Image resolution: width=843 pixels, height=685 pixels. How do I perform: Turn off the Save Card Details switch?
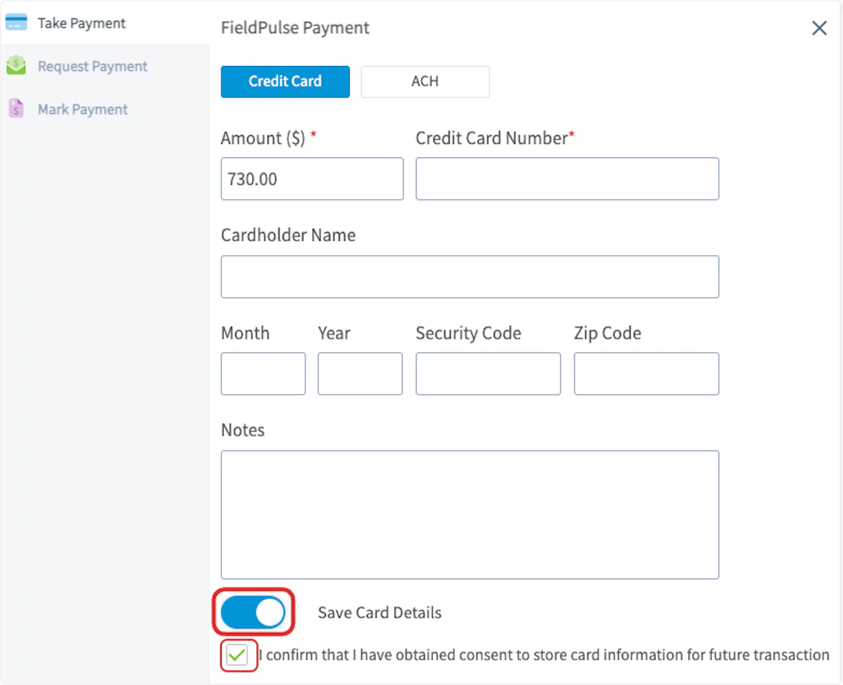point(253,613)
